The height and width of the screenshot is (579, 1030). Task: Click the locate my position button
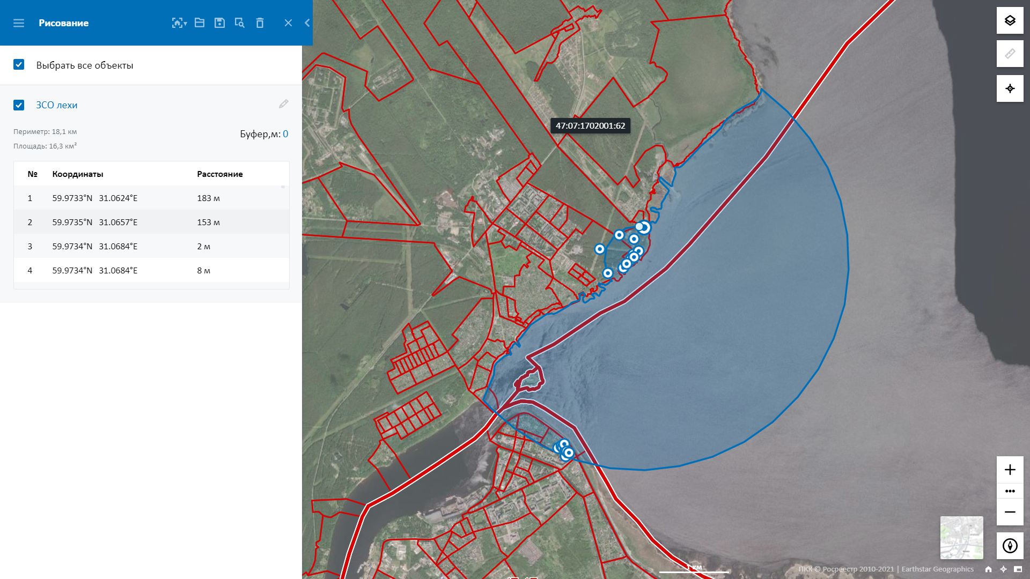tap(1010, 88)
